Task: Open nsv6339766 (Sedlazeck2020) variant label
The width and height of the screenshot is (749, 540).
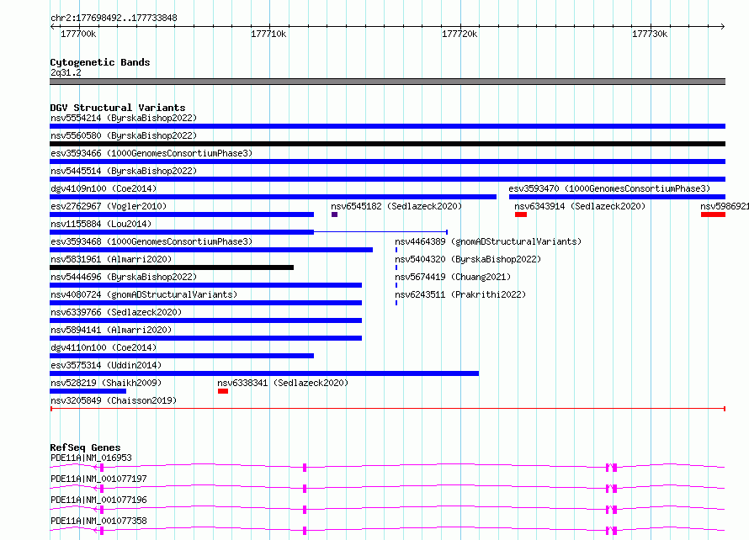Action: (x=116, y=312)
